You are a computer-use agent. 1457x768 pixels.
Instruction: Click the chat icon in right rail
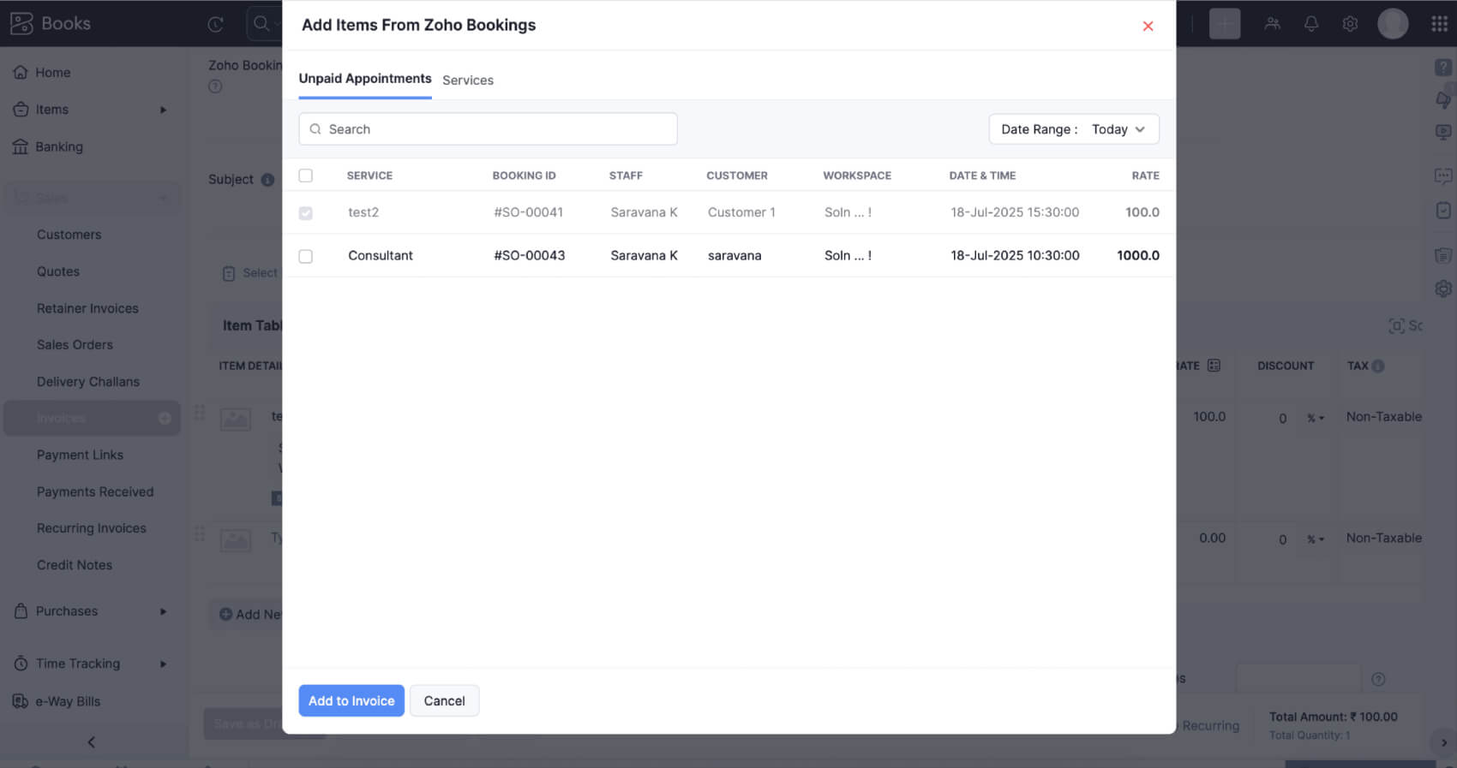click(x=1443, y=176)
